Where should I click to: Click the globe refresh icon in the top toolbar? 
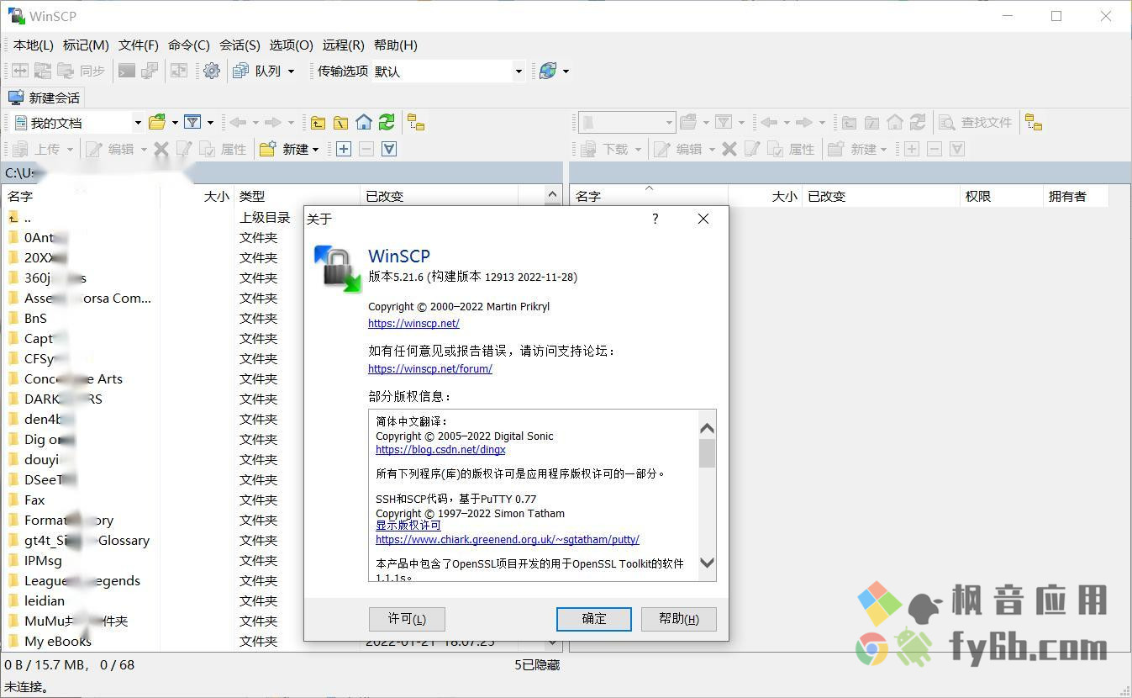548,71
